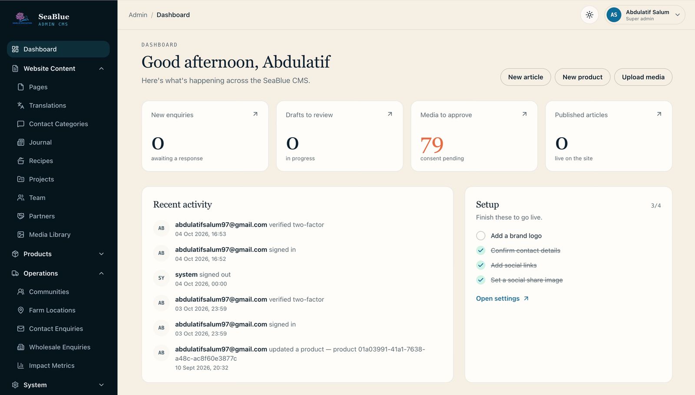Click the Contact Enquiries envelope icon
Viewport: 695px width, 395px height.
(x=20, y=329)
